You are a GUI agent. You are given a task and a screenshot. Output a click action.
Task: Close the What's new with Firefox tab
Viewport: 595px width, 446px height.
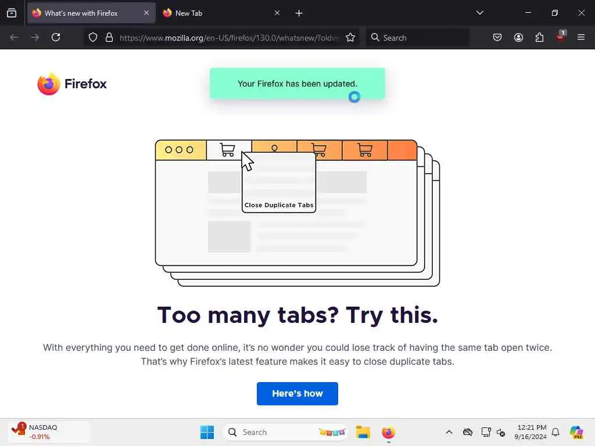146,13
